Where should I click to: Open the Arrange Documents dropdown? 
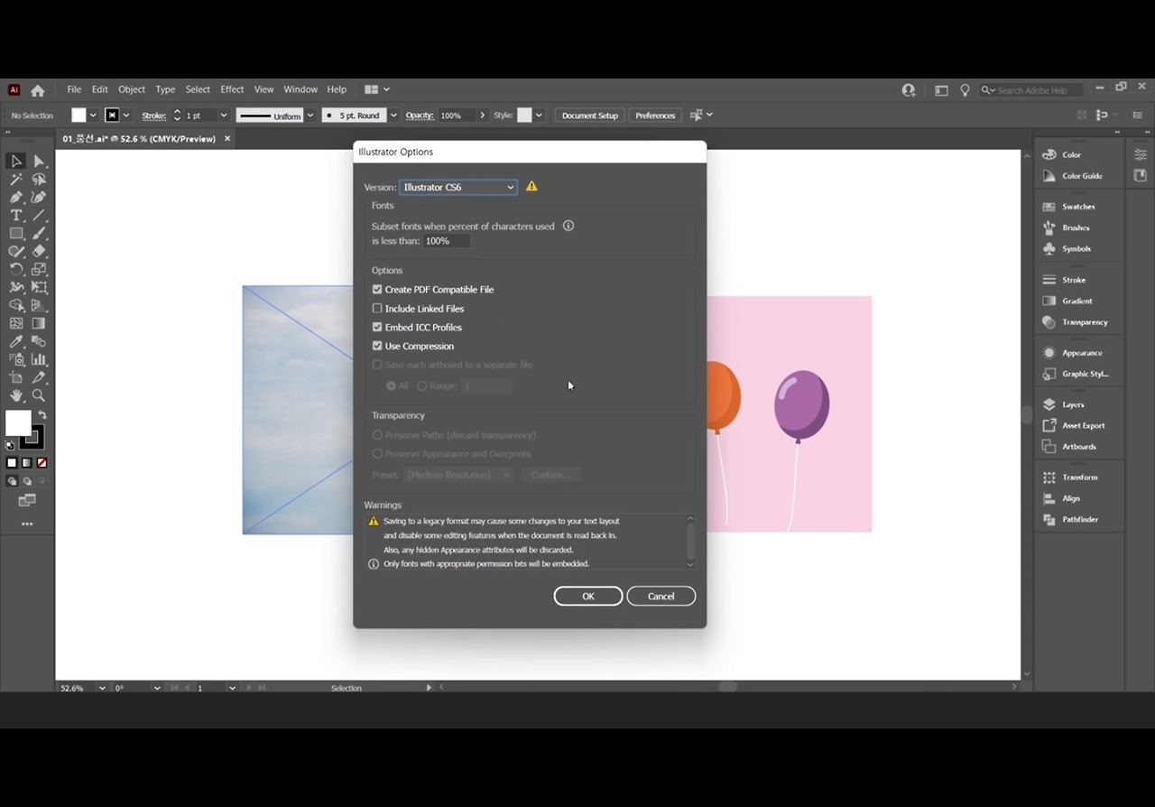[377, 89]
